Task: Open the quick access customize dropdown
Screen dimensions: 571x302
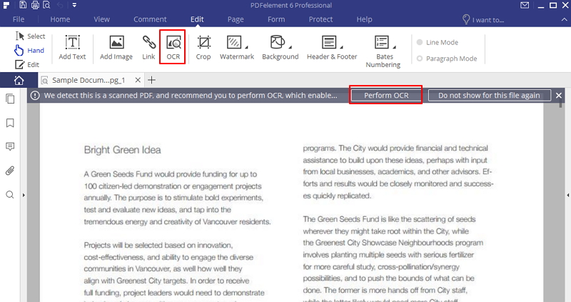Action: click(x=74, y=5)
